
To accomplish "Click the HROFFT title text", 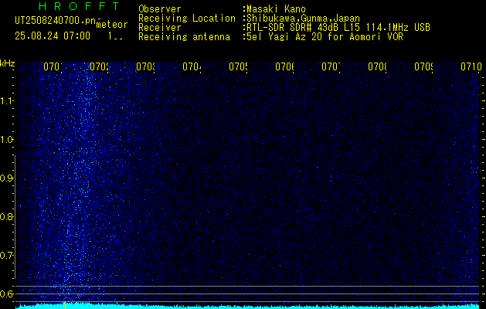I will point(80,6).
